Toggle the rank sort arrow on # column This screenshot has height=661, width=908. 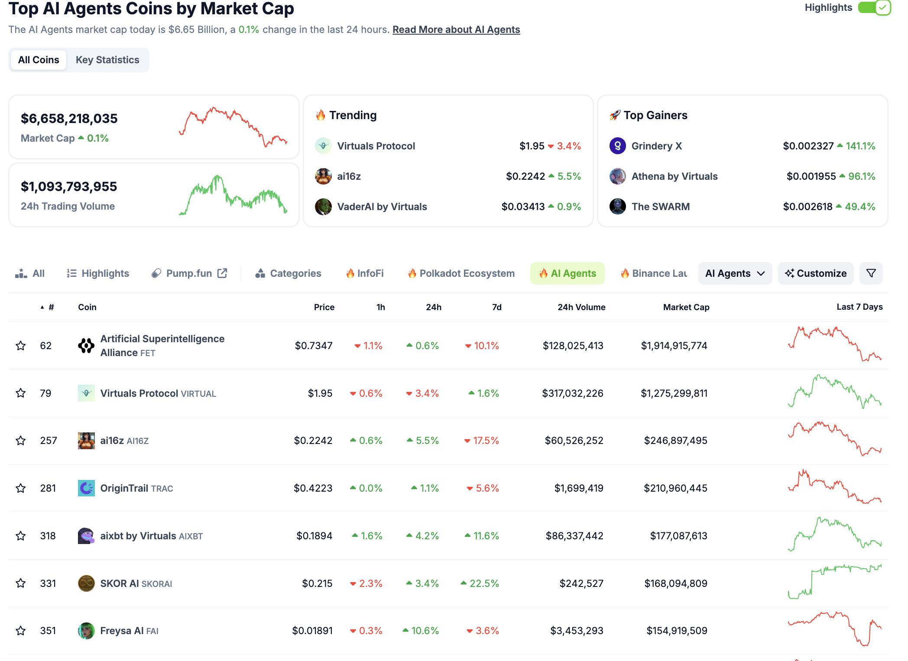pyautogui.click(x=42, y=307)
